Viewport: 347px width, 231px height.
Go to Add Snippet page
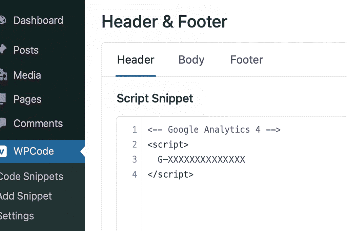point(26,196)
